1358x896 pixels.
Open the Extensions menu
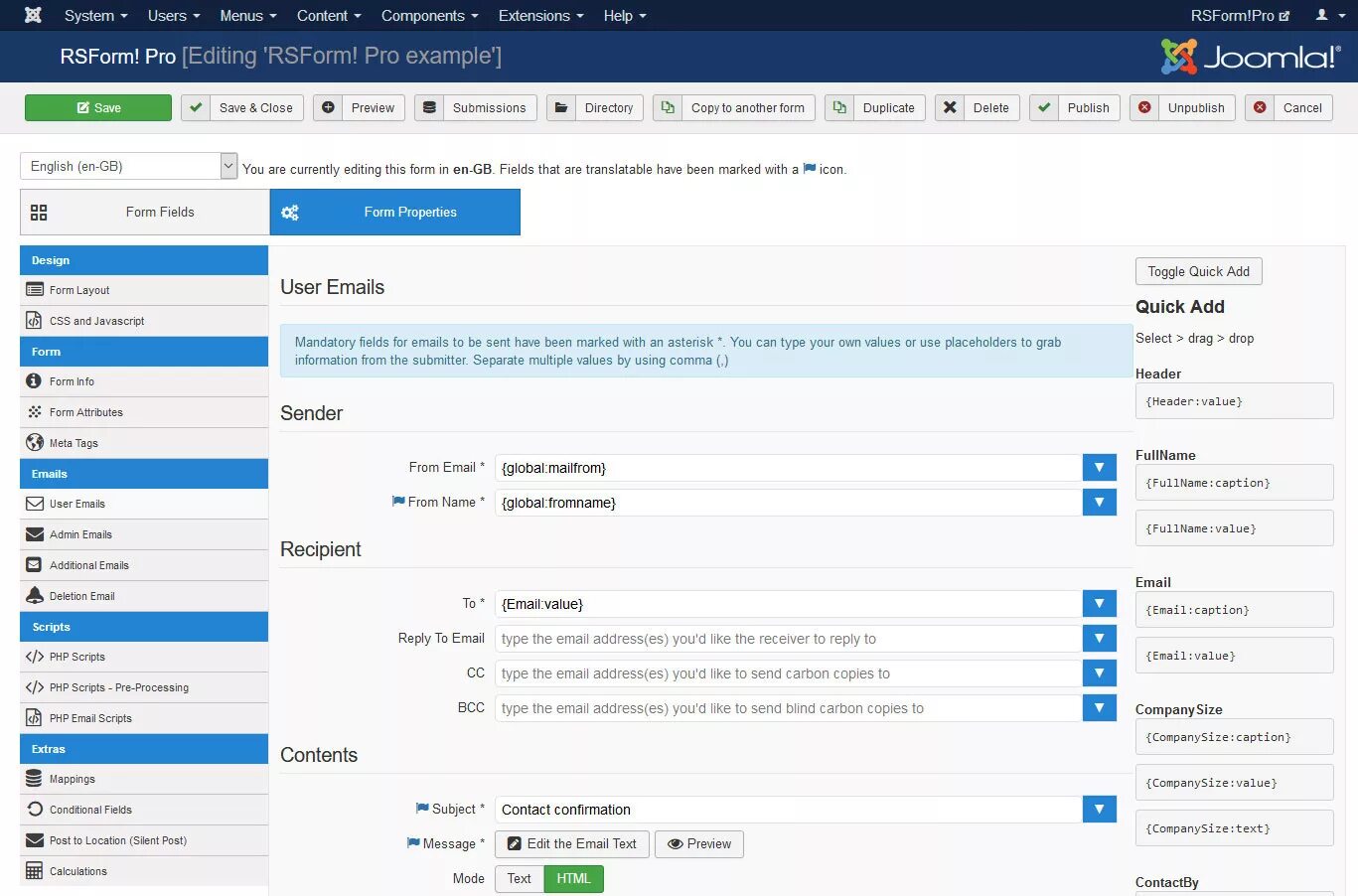pos(541,15)
